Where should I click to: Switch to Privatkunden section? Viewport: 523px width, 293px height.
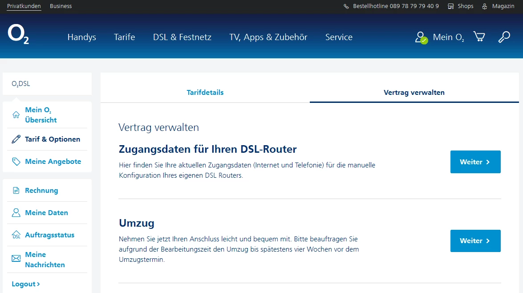[24, 6]
